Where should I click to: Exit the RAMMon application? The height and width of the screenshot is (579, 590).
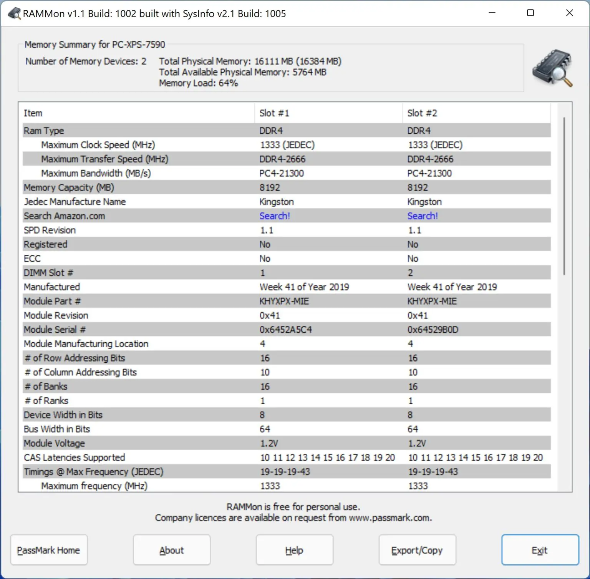(540, 550)
